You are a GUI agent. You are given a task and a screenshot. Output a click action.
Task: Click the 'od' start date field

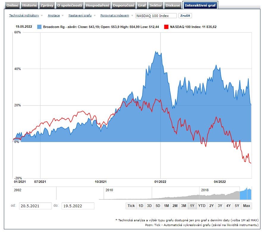(35, 206)
